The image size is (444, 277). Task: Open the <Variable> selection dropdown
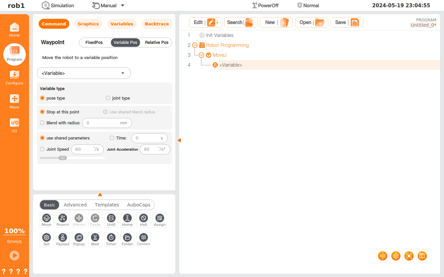[x=84, y=73]
